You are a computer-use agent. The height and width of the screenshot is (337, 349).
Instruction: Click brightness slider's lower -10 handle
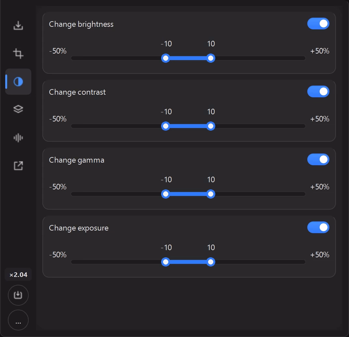tap(166, 58)
